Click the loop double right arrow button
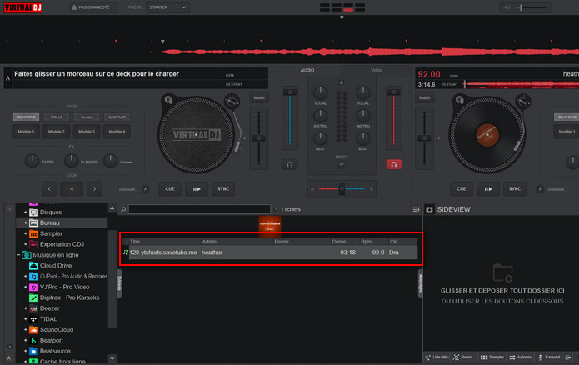The height and width of the screenshot is (365, 579). click(x=94, y=189)
